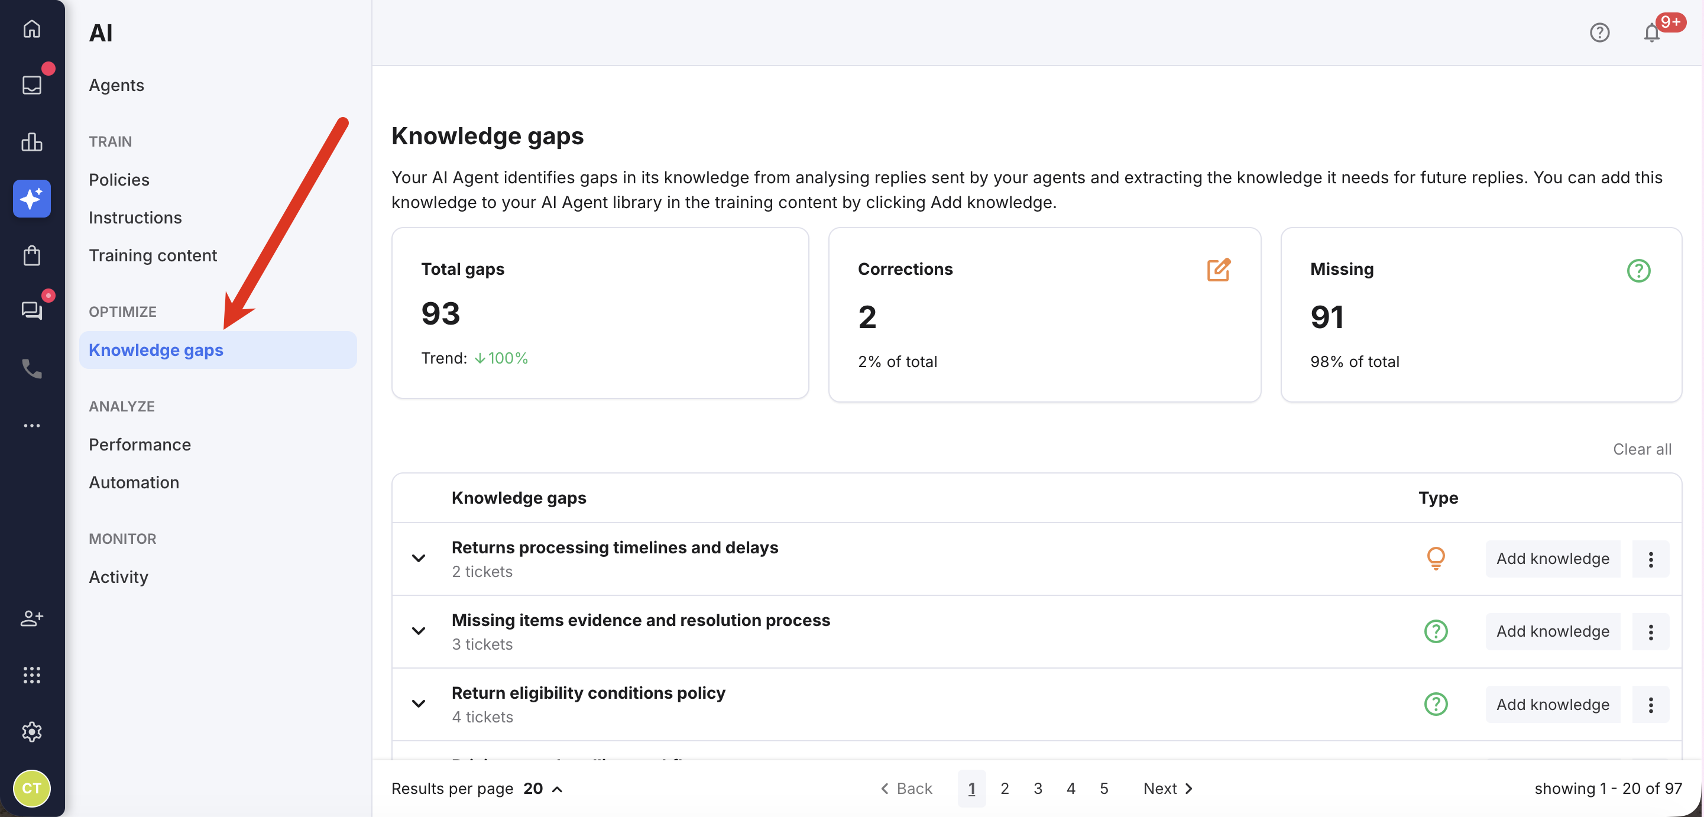Go to pagination page 3
Screen dimensions: 1704x817
point(1038,788)
